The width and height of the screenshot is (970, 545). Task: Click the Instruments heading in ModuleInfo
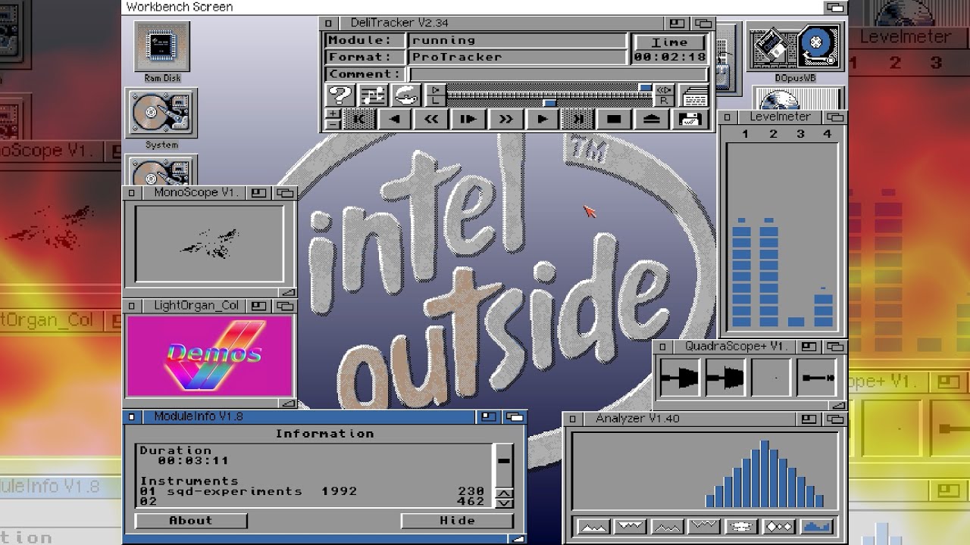pos(189,481)
